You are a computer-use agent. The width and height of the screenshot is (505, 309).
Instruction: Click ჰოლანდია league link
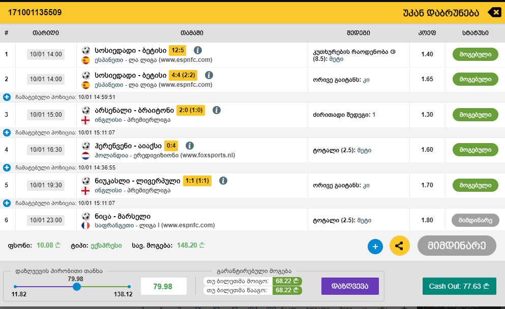(111, 155)
